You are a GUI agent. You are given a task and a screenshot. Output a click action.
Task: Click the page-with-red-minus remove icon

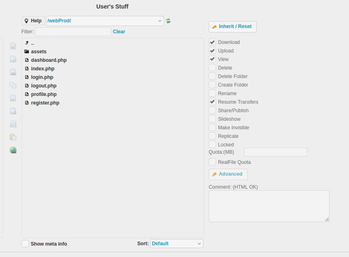[13, 111]
